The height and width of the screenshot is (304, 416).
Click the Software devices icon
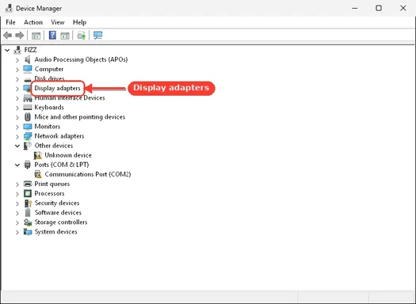[28, 212]
